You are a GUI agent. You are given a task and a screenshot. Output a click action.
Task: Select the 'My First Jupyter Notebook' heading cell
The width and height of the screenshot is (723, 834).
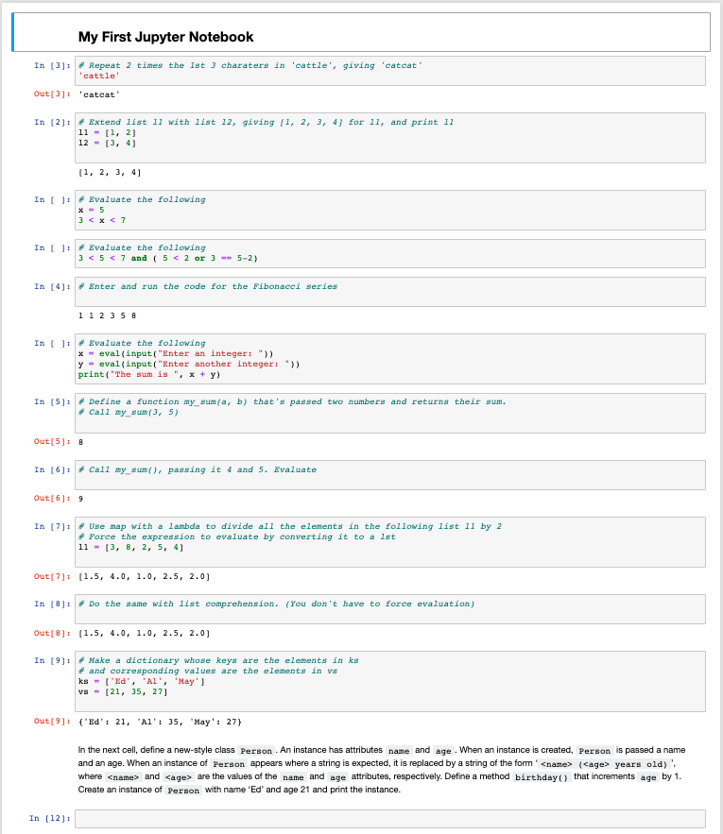[361, 32]
